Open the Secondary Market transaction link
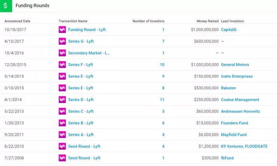The width and height of the screenshot is (277, 166). point(89,53)
